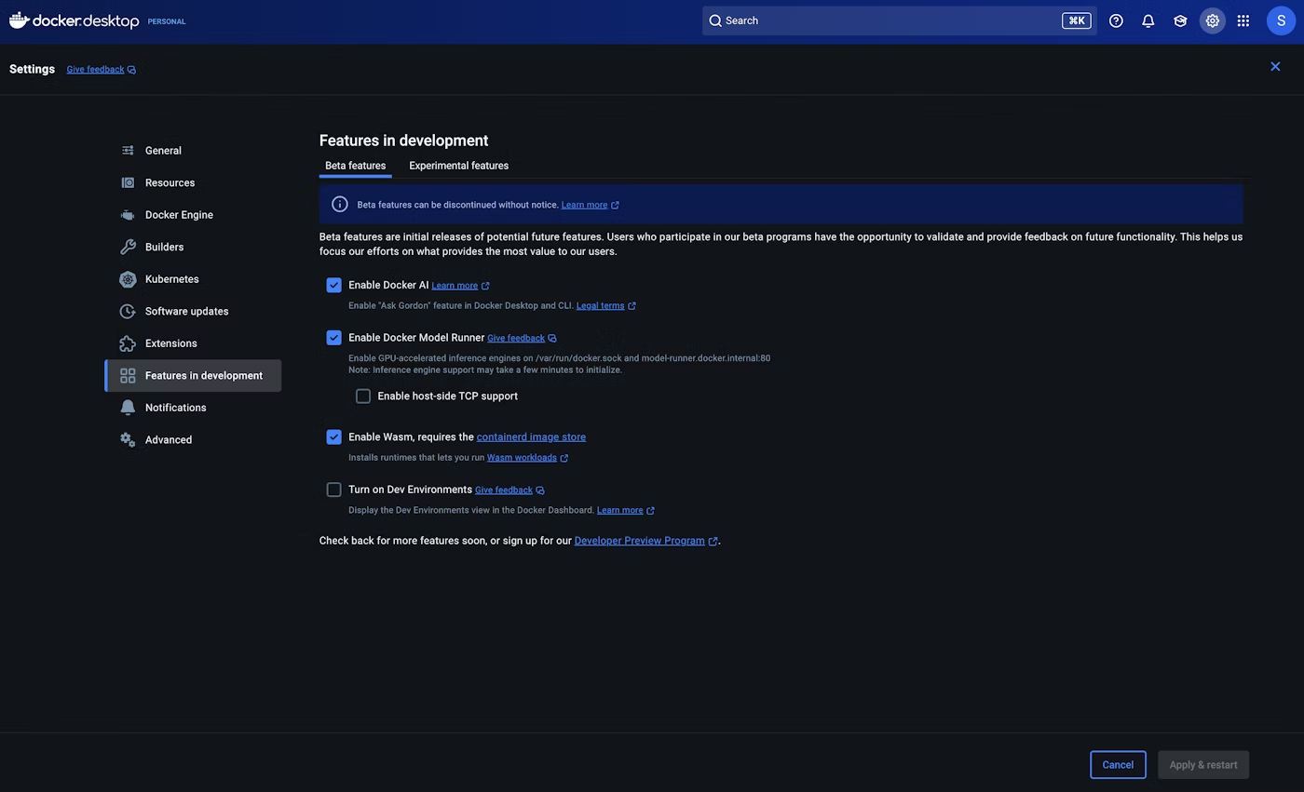The image size is (1304, 792).
Task: Open the user account avatar S
Action: coord(1282,20)
